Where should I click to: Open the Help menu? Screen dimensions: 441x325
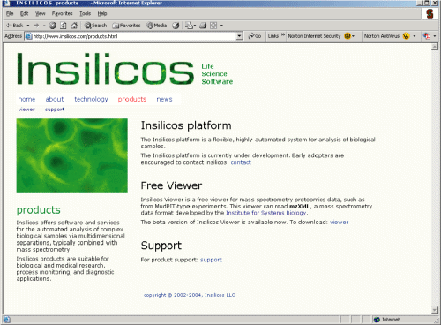[102, 13]
